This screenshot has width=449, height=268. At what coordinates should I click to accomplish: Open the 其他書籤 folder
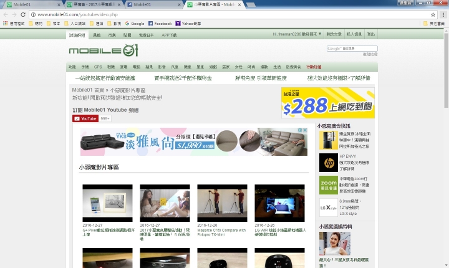click(x=434, y=24)
